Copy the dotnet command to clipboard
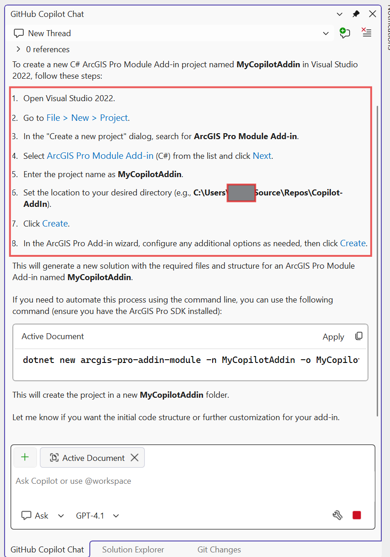Screen dimensions: 390x557 tap(359, 336)
